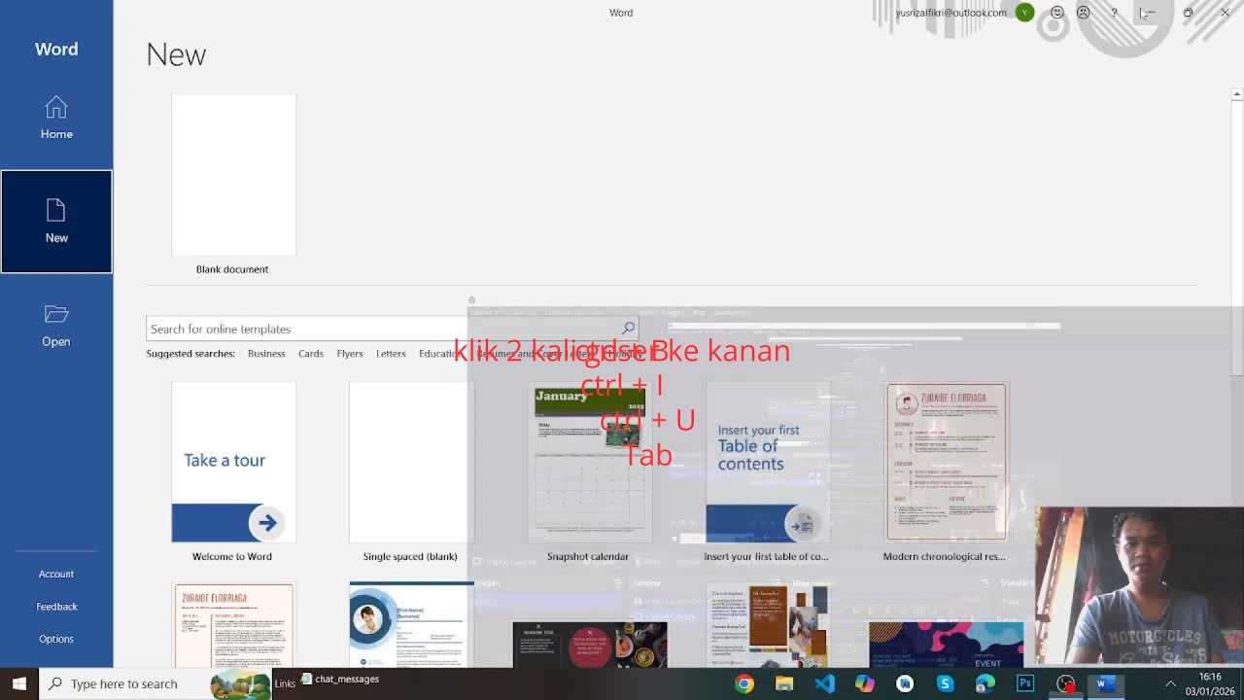
Task: Search suggested Cards templates
Action: [x=311, y=354]
